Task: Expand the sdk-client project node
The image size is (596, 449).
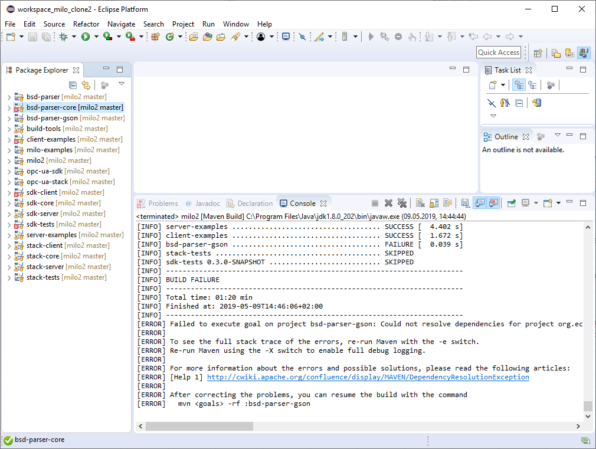Action: (x=9, y=192)
